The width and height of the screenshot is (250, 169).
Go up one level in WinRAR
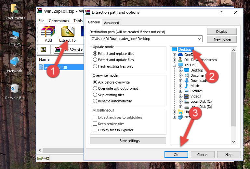pyautogui.click(x=43, y=49)
